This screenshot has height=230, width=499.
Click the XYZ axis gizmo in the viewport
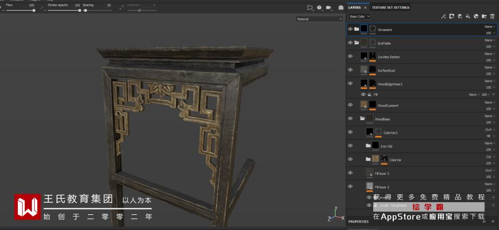click(x=336, y=214)
